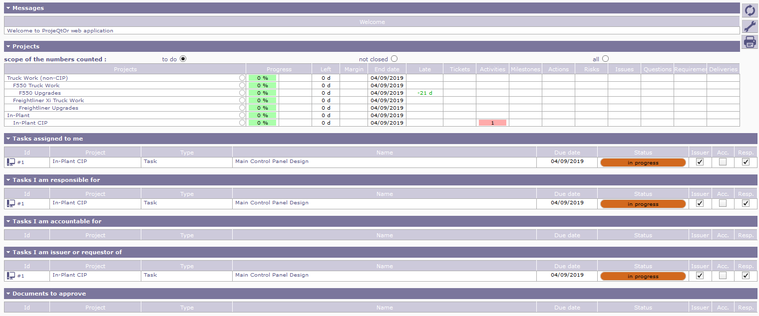Select the 'to do' scope radio button
Screen dimensions: 759x316
(x=183, y=59)
